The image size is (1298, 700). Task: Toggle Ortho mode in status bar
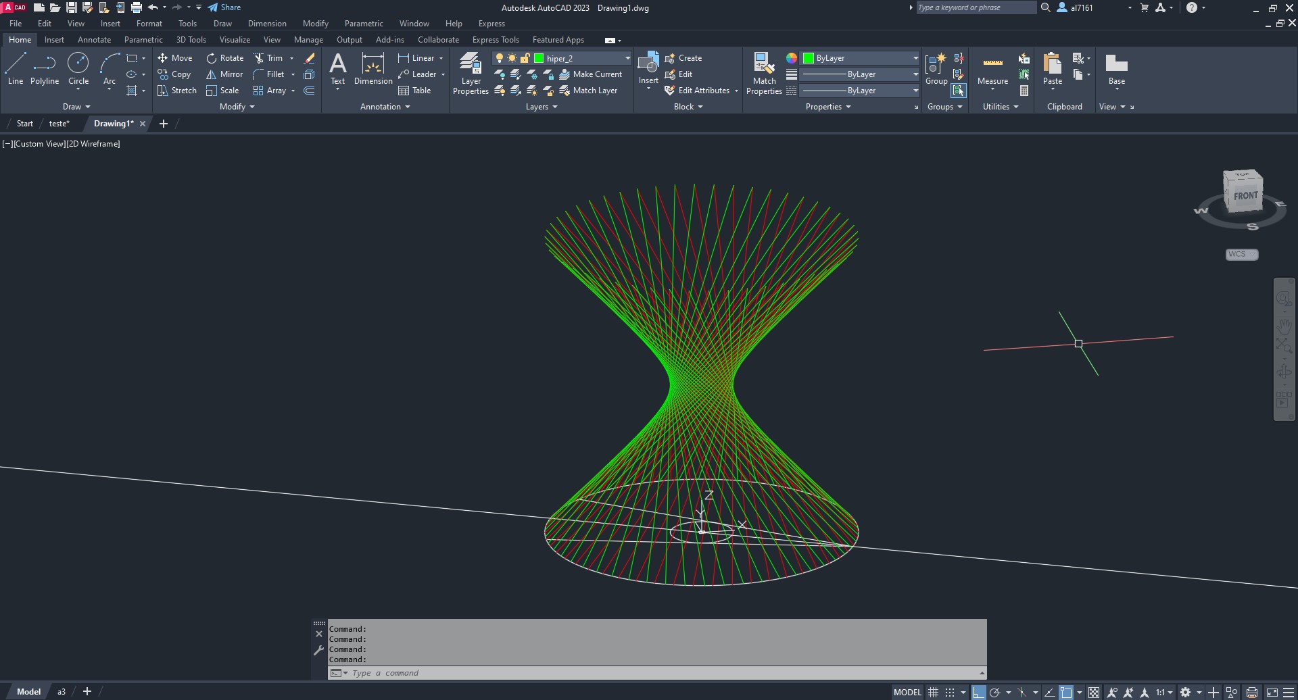click(x=978, y=693)
